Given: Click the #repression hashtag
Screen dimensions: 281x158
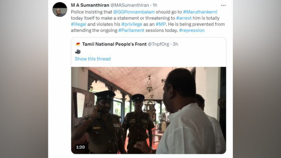Looking at the screenshot, I should pyautogui.click(x=192, y=30).
